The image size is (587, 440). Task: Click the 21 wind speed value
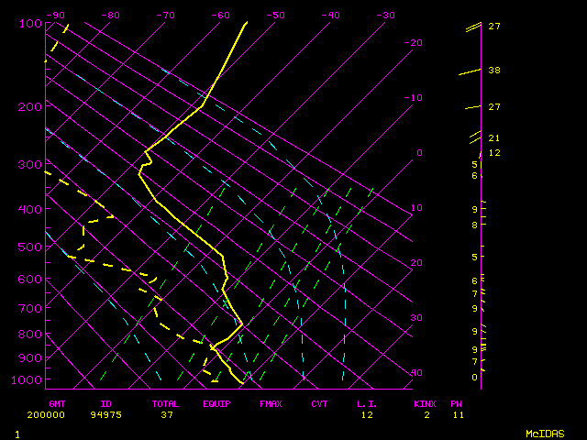[x=493, y=138]
